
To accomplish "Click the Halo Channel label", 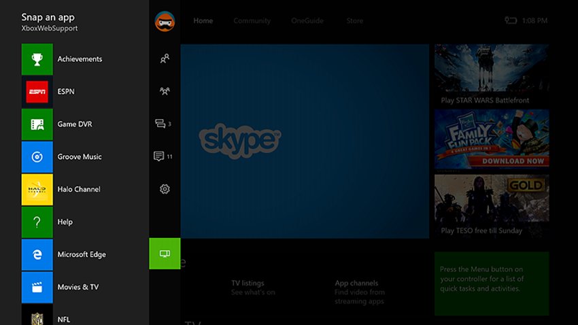I will (x=79, y=189).
